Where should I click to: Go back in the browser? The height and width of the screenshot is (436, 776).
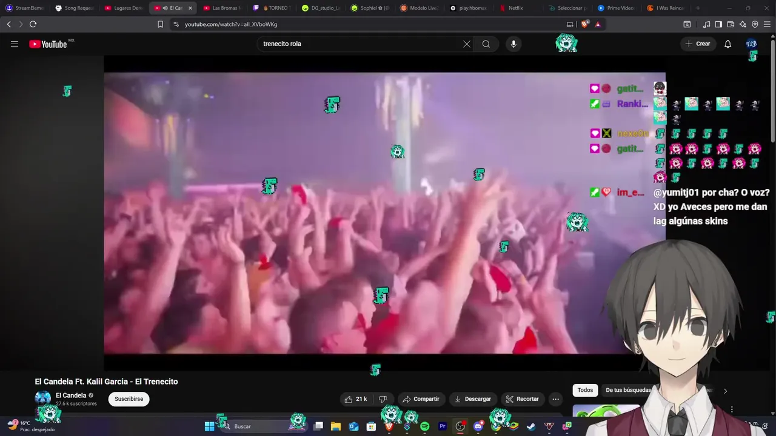pos(8,24)
